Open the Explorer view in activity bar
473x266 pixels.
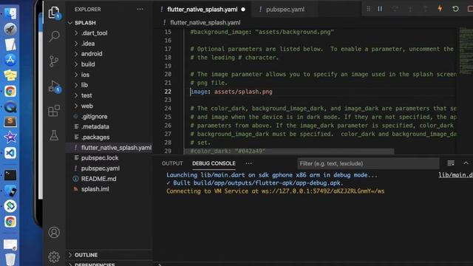pos(54,13)
